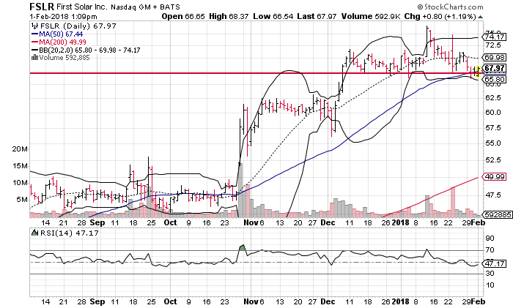Click the yellow-highlighted latest price bar
Image resolution: width=513 pixels, height=308 pixels.
pyautogui.click(x=479, y=72)
